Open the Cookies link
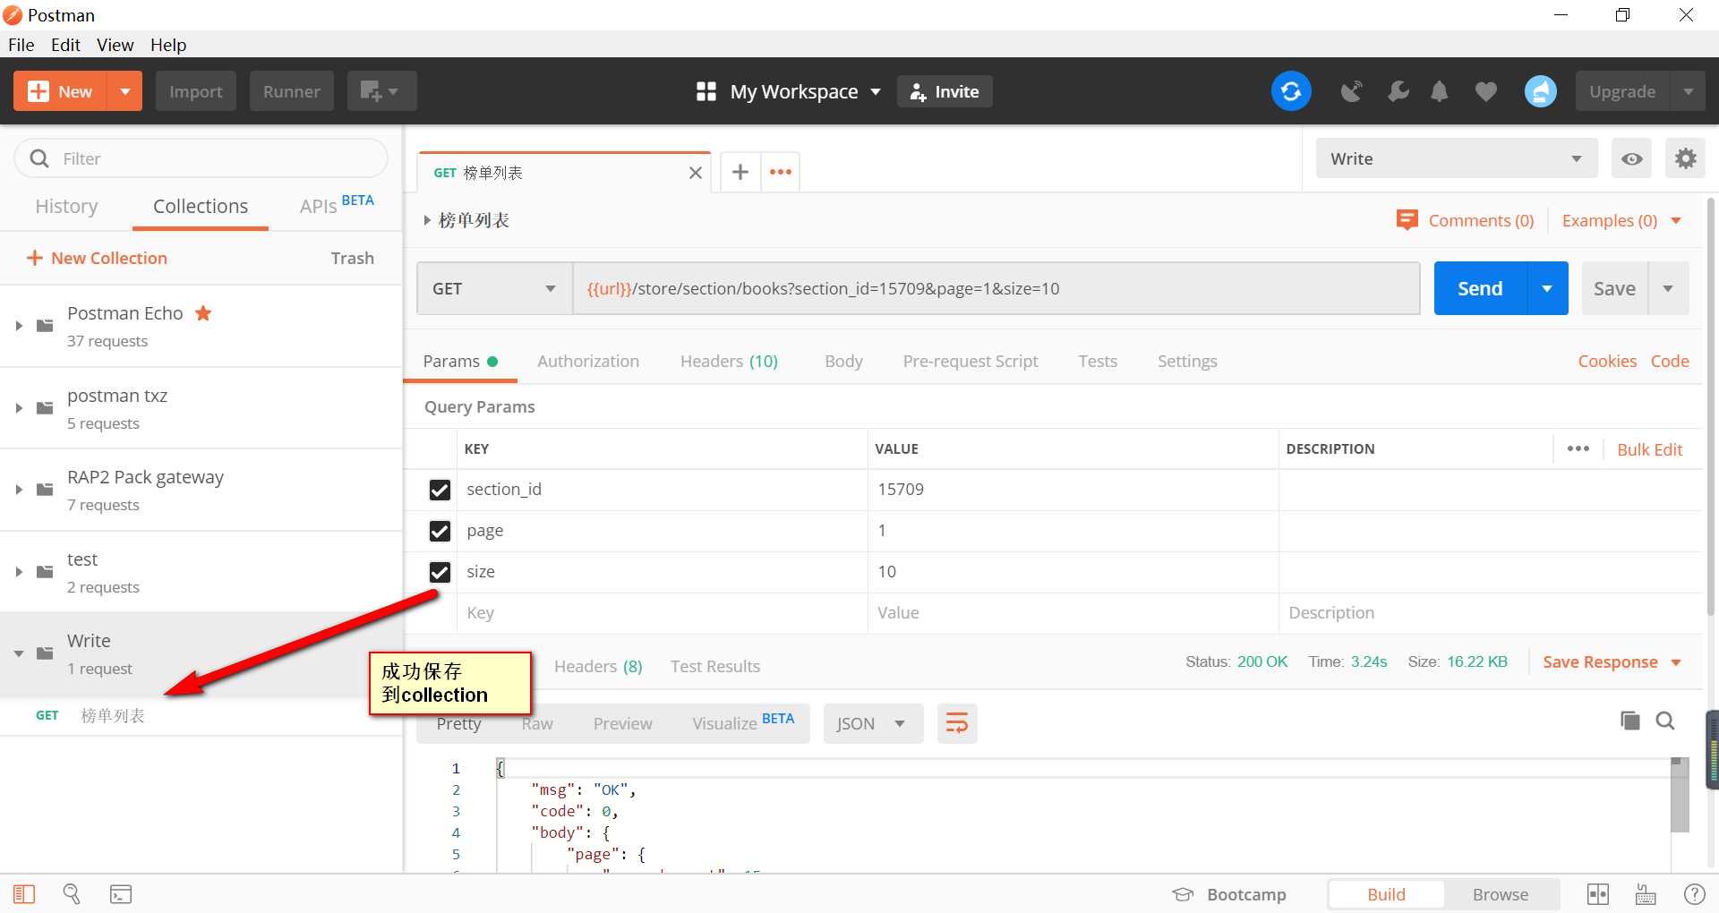Image resolution: width=1719 pixels, height=913 pixels. click(1607, 361)
